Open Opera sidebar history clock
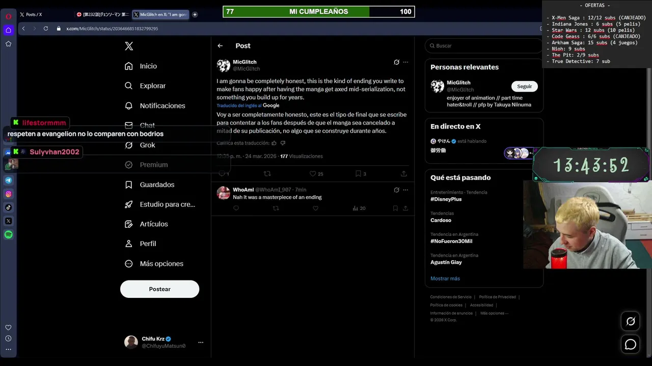The height and width of the screenshot is (366, 652). click(8, 339)
